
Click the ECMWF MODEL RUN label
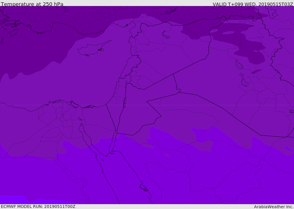pyautogui.click(x=38, y=206)
